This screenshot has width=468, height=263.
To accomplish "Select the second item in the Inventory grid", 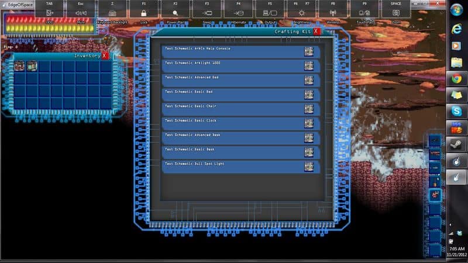I will pos(32,66).
